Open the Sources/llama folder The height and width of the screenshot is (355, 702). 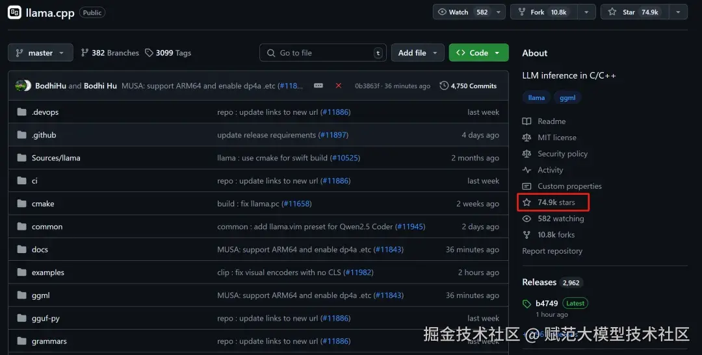click(x=56, y=158)
